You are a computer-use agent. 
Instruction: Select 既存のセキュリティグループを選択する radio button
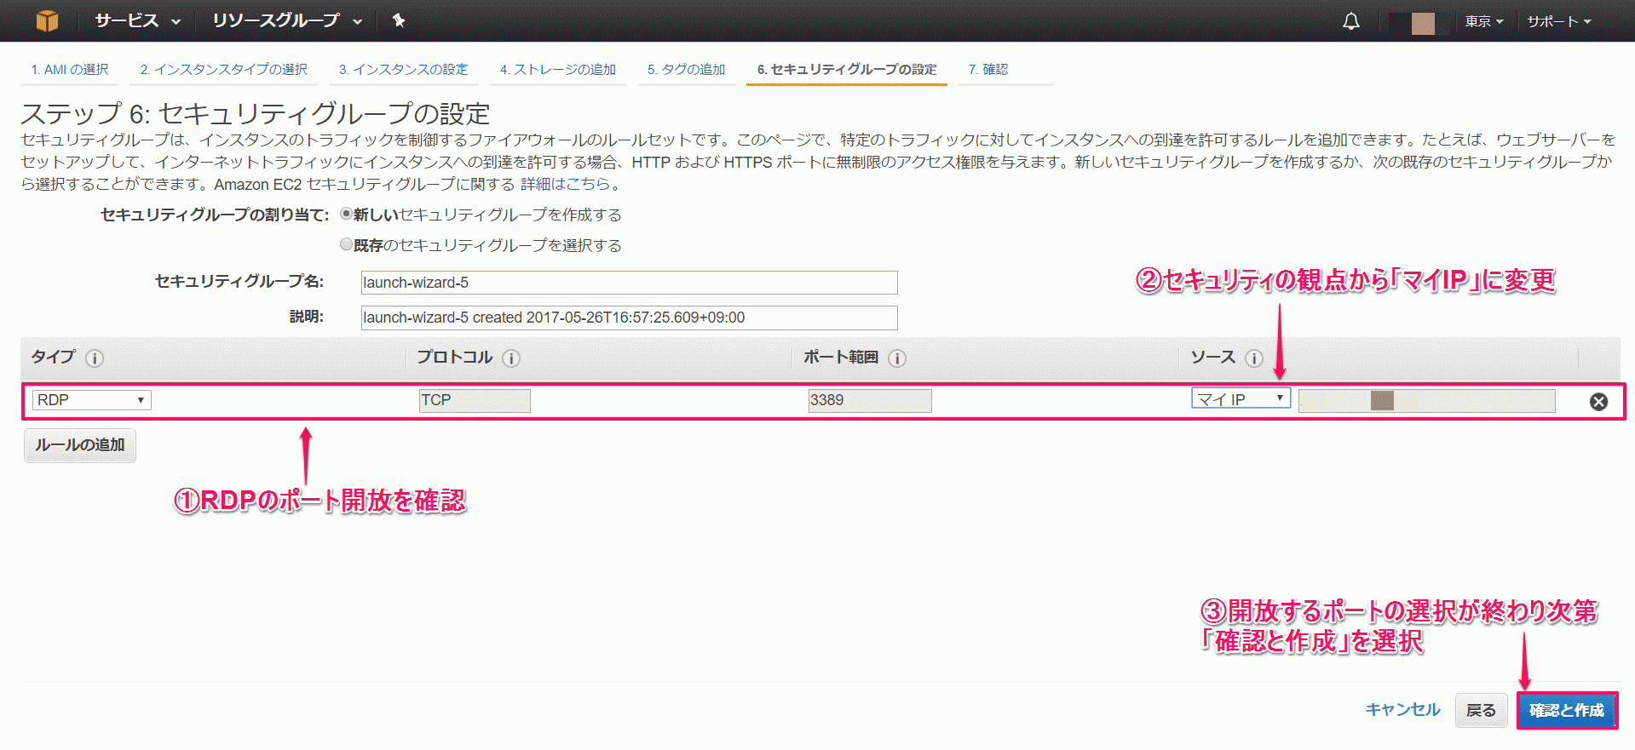point(346,244)
